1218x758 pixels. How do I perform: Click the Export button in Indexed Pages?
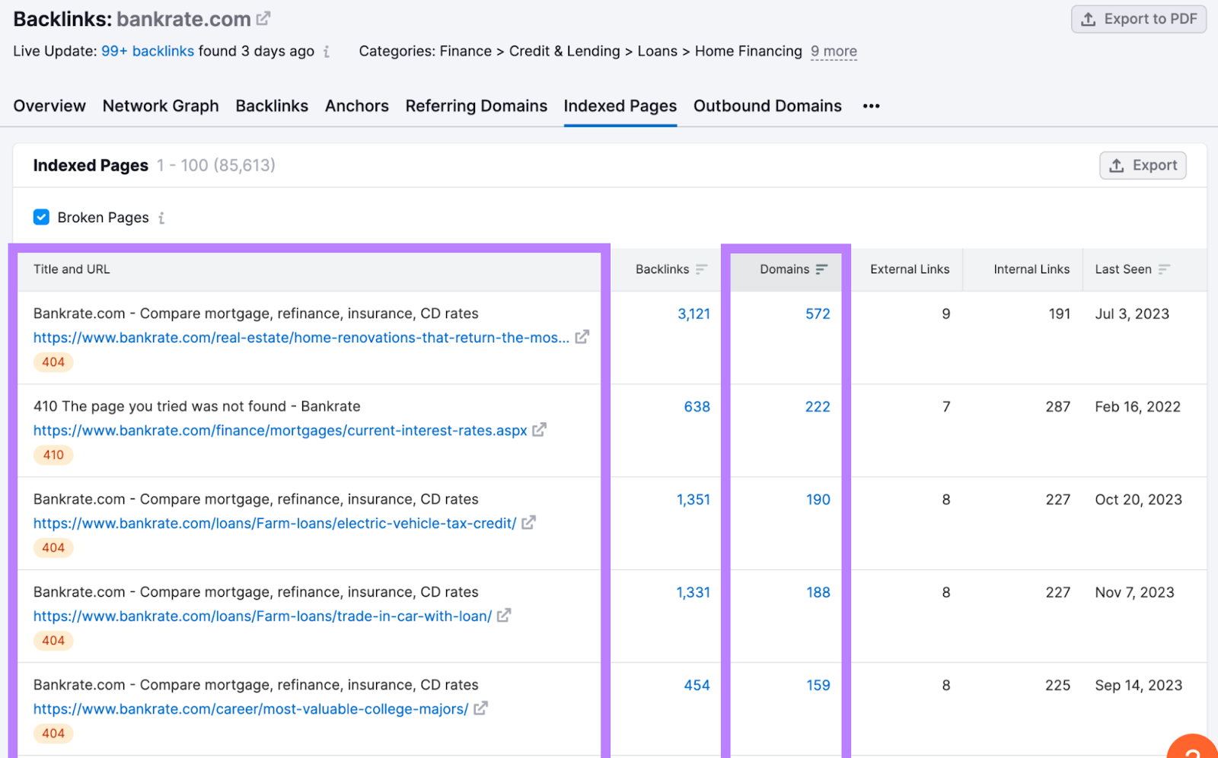click(1143, 165)
